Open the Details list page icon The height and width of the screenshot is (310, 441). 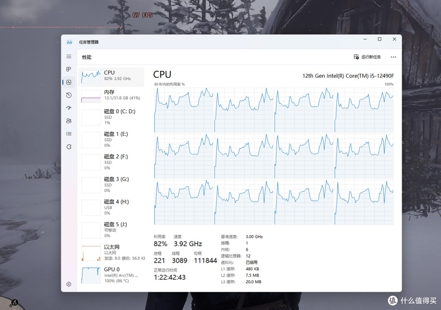coord(69,134)
